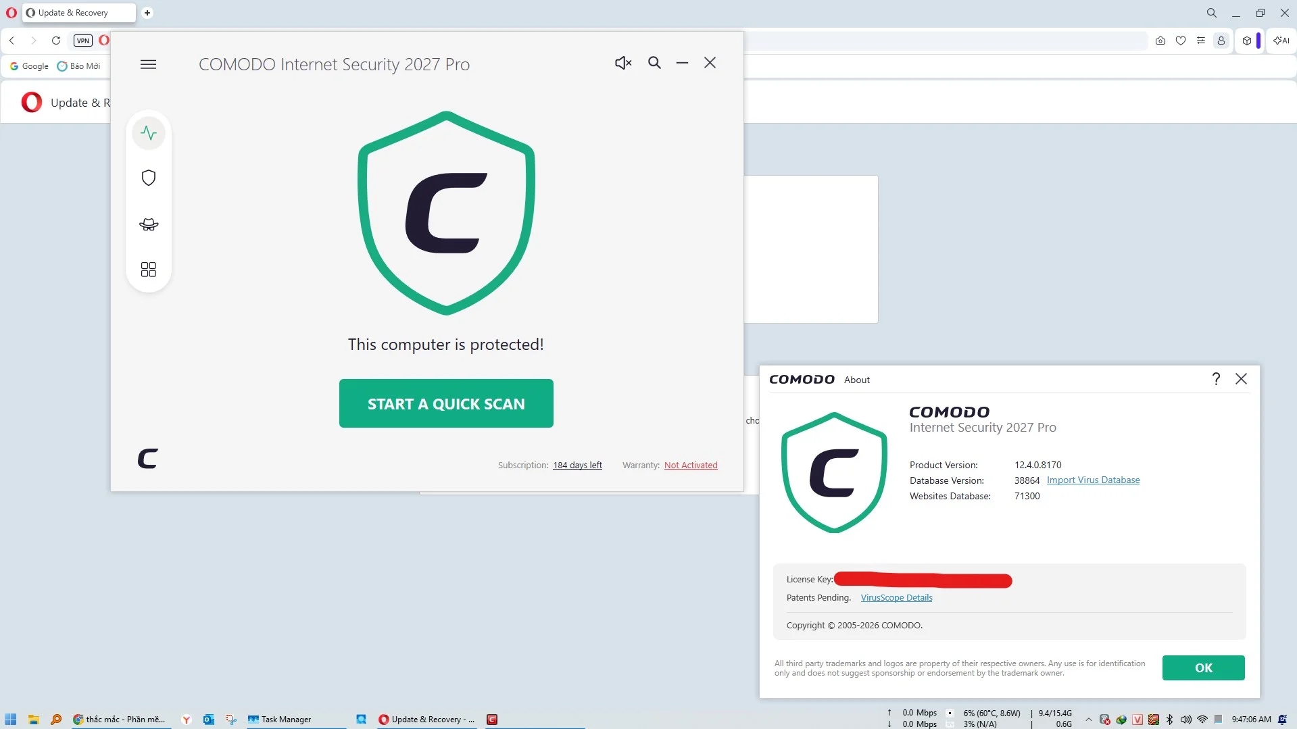Open notification center with snooze bell icon
The width and height of the screenshot is (1297, 729).
(x=1282, y=720)
